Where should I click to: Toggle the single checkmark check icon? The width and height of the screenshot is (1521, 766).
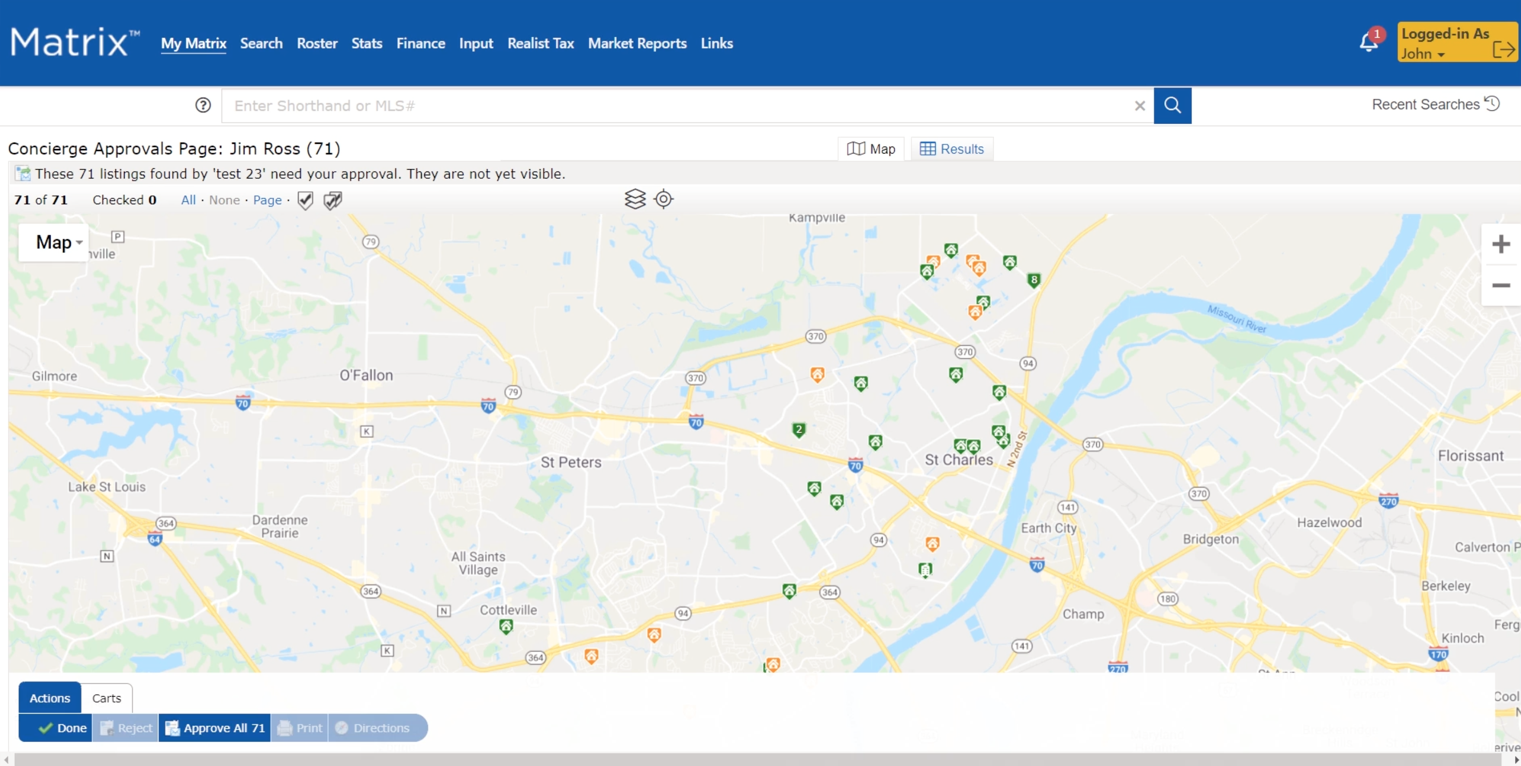[x=305, y=200]
